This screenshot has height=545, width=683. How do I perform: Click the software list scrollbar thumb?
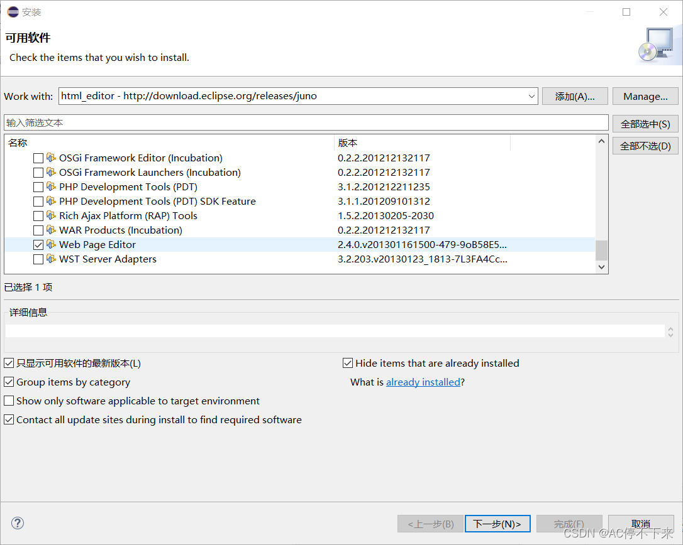tap(601, 251)
